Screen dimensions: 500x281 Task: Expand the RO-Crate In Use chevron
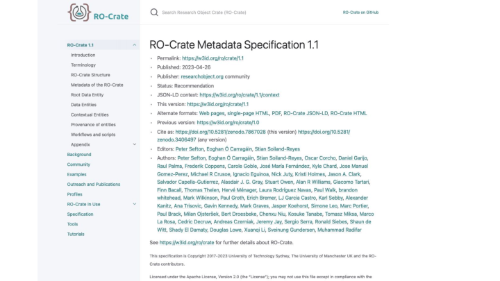point(135,204)
